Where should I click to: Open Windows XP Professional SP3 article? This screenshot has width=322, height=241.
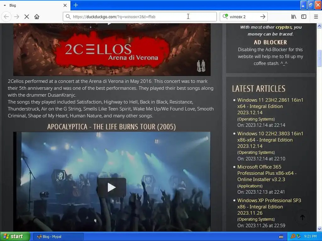(x=269, y=206)
